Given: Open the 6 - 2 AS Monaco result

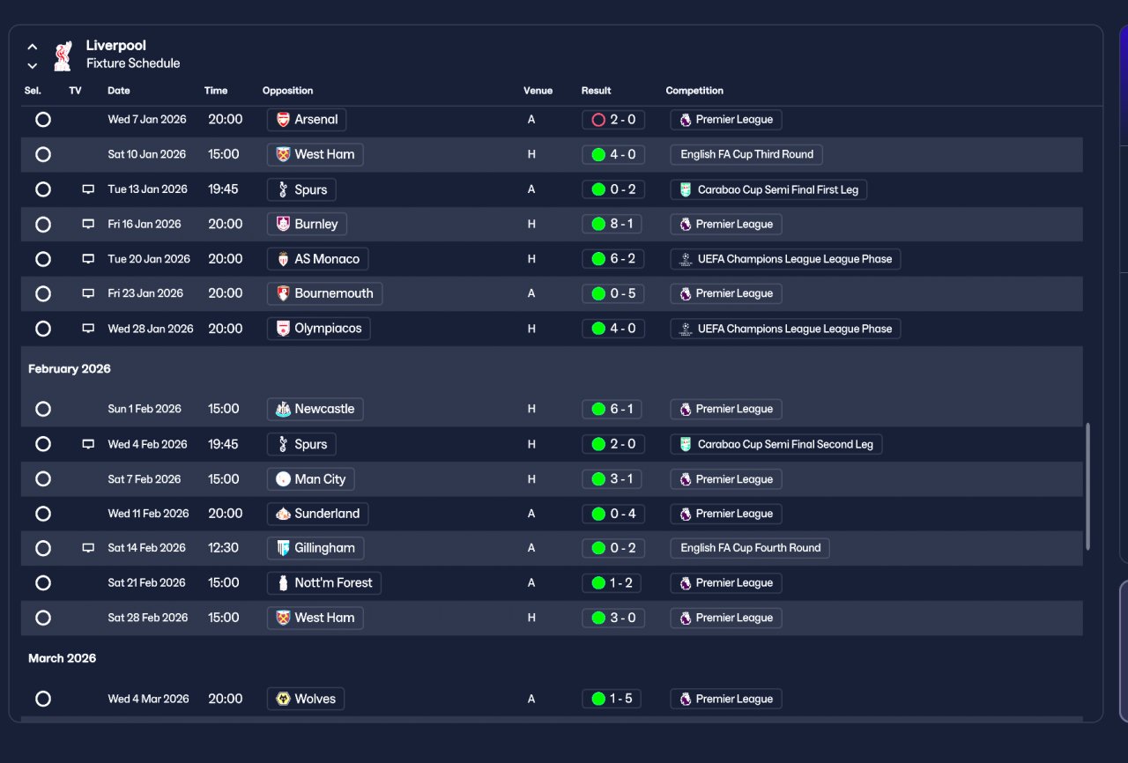Looking at the screenshot, I should pos(613,259).
